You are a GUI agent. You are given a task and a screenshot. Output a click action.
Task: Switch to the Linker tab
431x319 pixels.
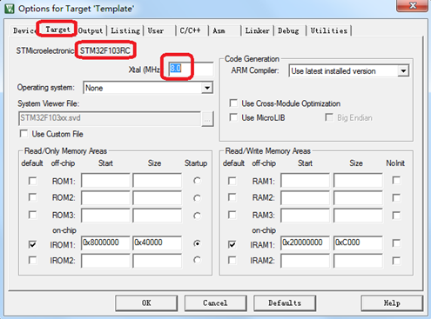(257, 30)
